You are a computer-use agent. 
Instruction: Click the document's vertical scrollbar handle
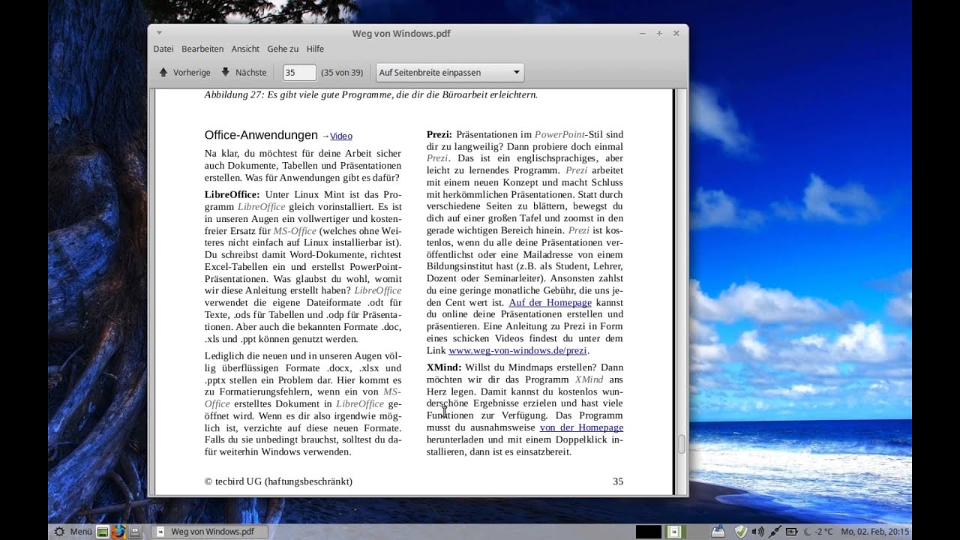[x=682, y=444]
